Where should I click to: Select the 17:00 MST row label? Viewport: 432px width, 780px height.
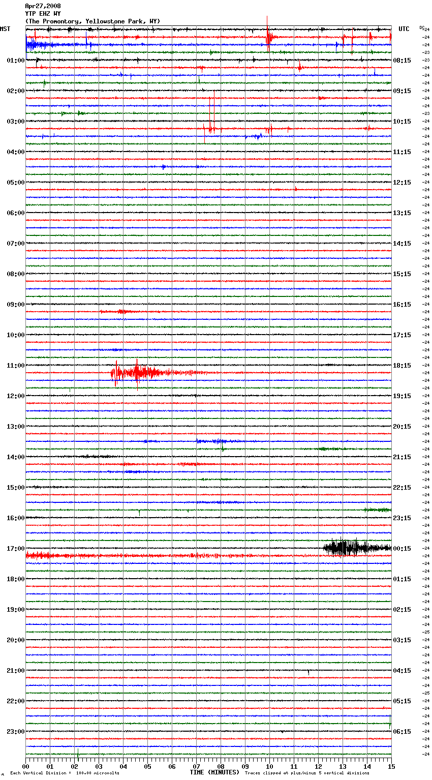[16, 549]
